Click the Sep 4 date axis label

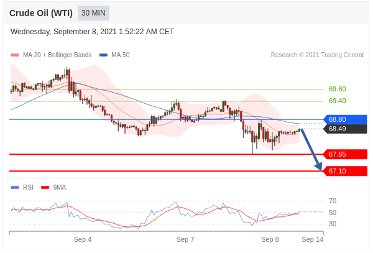pyautogui.click(x=82, y=239)
